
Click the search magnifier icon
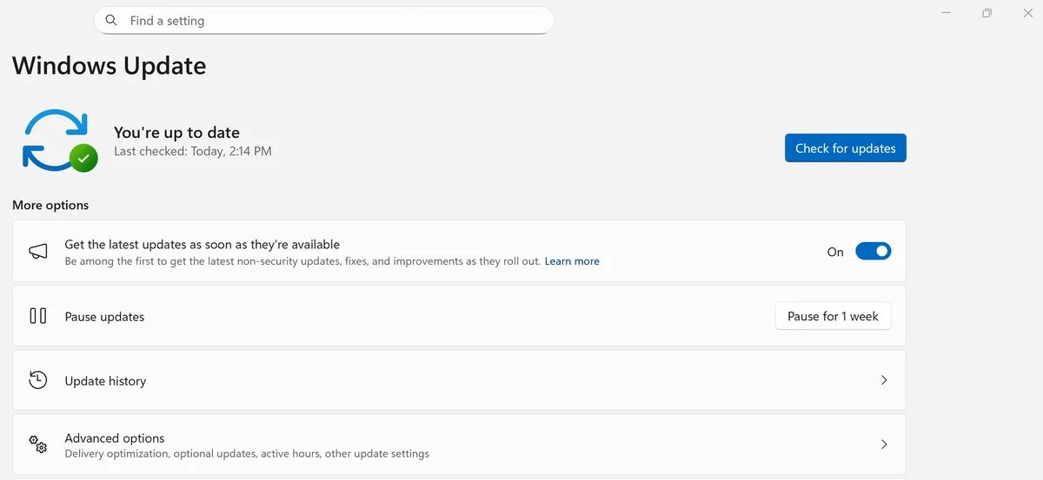[x=110, y=20]
